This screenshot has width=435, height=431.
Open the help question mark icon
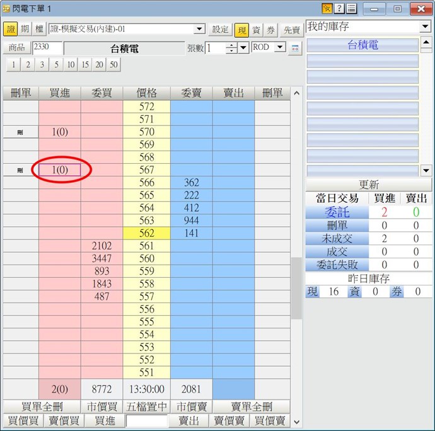tap(339, 9)
